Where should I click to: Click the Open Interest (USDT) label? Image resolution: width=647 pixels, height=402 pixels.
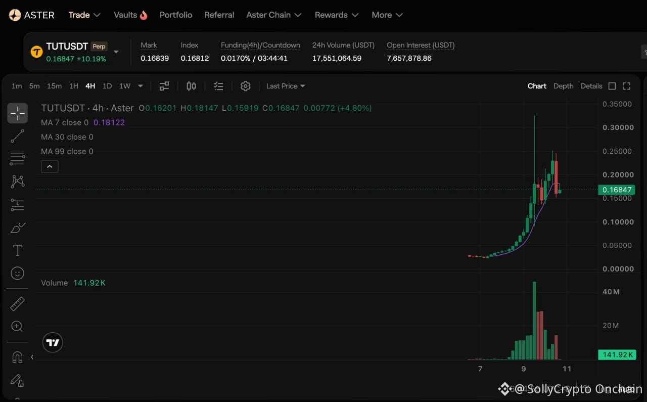coord(421,45)
